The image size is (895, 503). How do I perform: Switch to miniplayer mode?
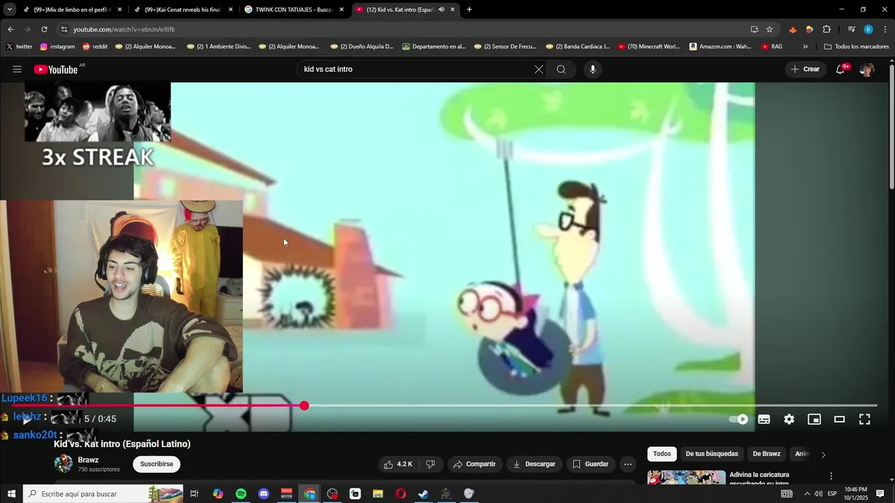point(815,419)
